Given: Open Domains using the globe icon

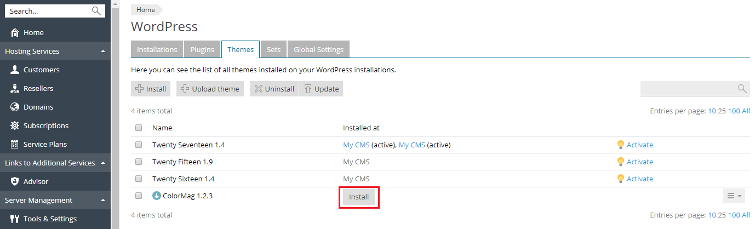Looking at the screenshot, I should point(15,107).
